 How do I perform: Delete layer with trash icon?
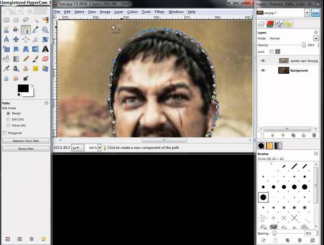[x=314, y=135]
